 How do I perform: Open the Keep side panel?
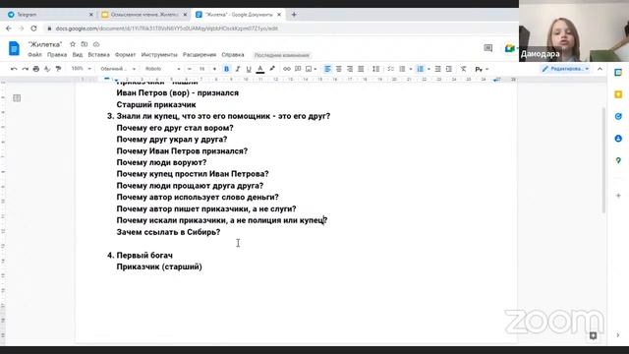point(618,94)
